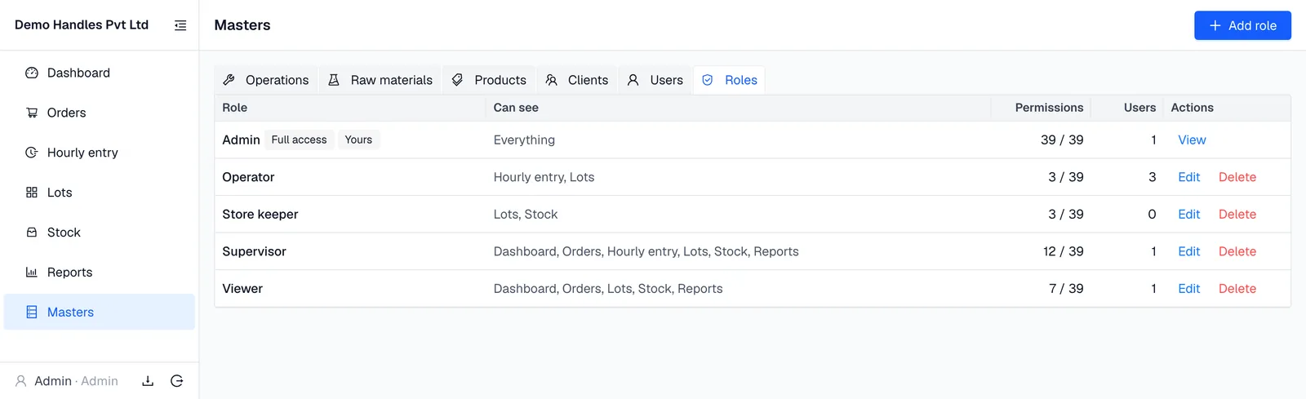Open Hourly entry page
This screenshot has width=1306, height=399.
pos(100,153)
